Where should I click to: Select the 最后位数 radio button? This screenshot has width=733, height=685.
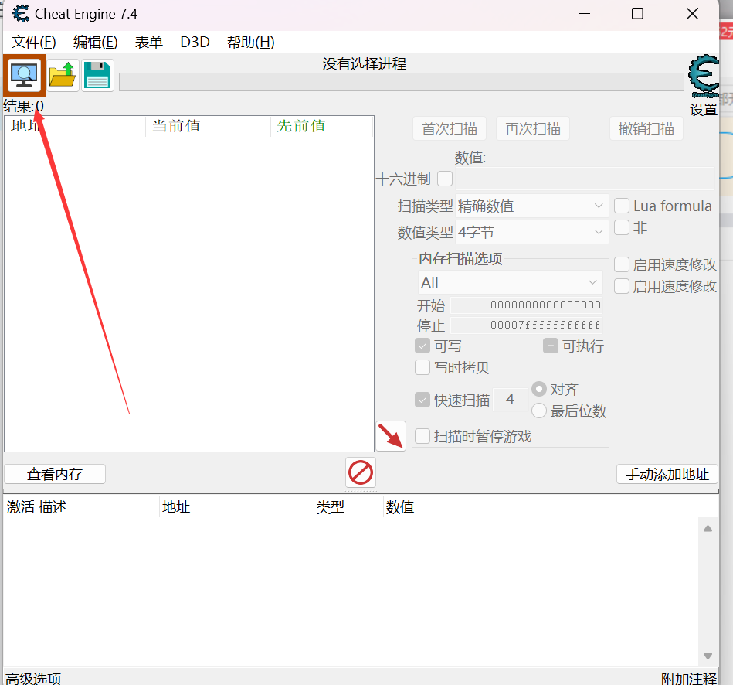coord(538,411)
